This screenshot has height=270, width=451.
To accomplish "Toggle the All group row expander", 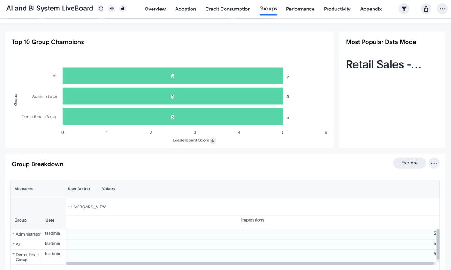I will (x=14, y=244).
